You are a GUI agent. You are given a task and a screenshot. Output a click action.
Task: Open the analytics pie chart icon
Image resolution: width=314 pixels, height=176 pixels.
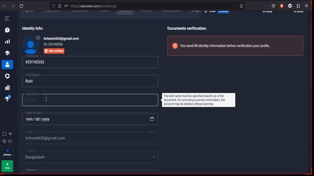pos(7,76)
